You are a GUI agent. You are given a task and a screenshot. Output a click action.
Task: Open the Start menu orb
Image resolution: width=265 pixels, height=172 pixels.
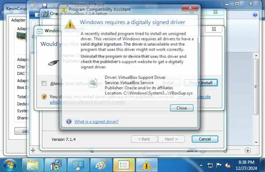[10, 165]
